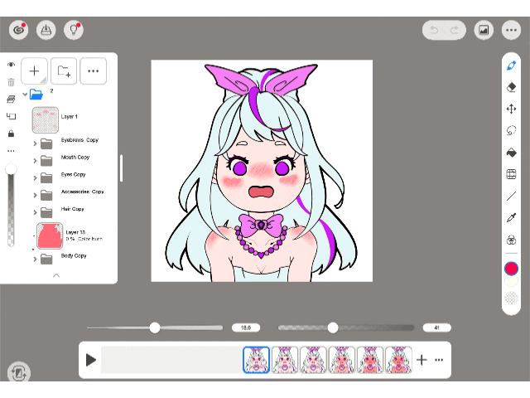
Task: Expand the Mouth Copy folder
Action: click(x=35, y=161)
